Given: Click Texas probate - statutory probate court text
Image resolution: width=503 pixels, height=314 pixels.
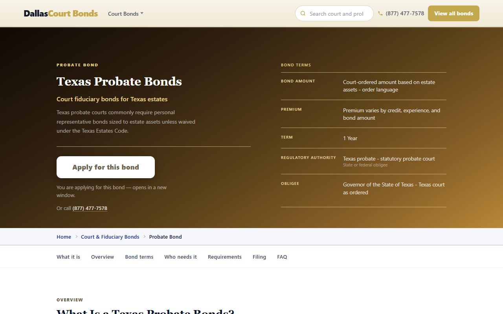Looking at the screenshot, I should 389,159.
